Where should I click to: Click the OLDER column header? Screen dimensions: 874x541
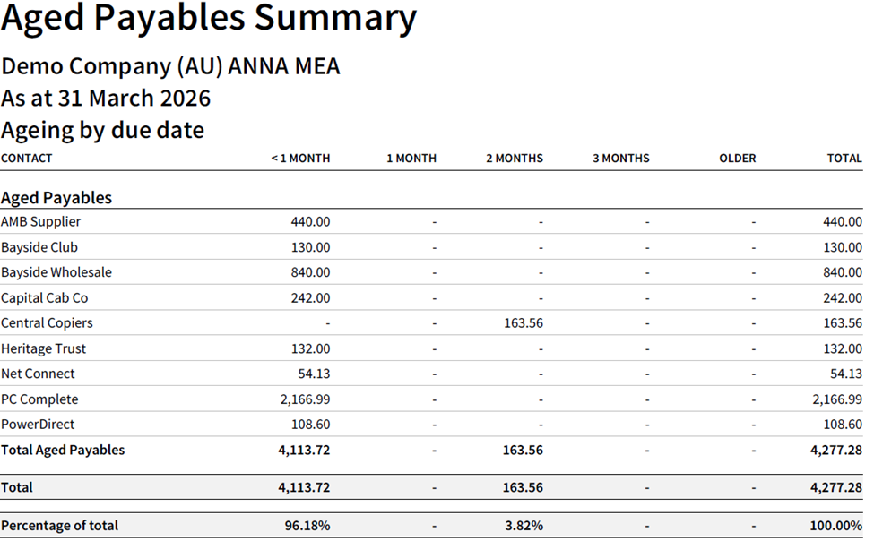point(737,159)
